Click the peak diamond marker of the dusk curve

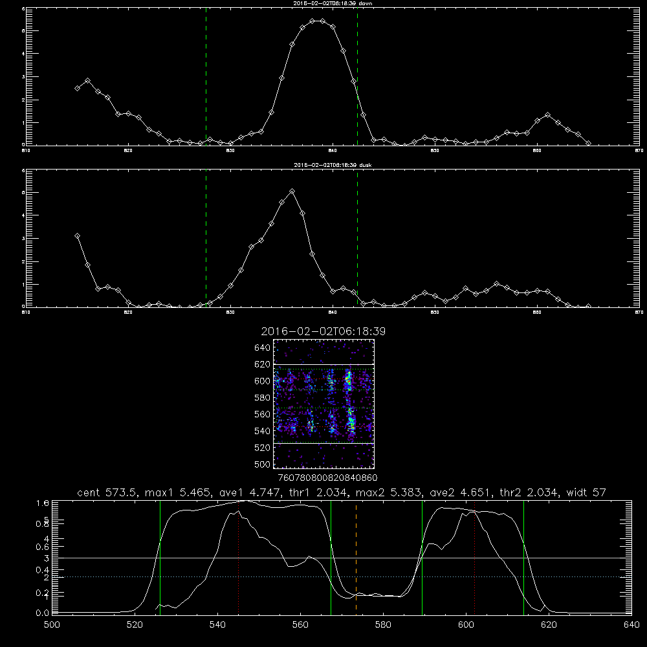tap(292, 192)
